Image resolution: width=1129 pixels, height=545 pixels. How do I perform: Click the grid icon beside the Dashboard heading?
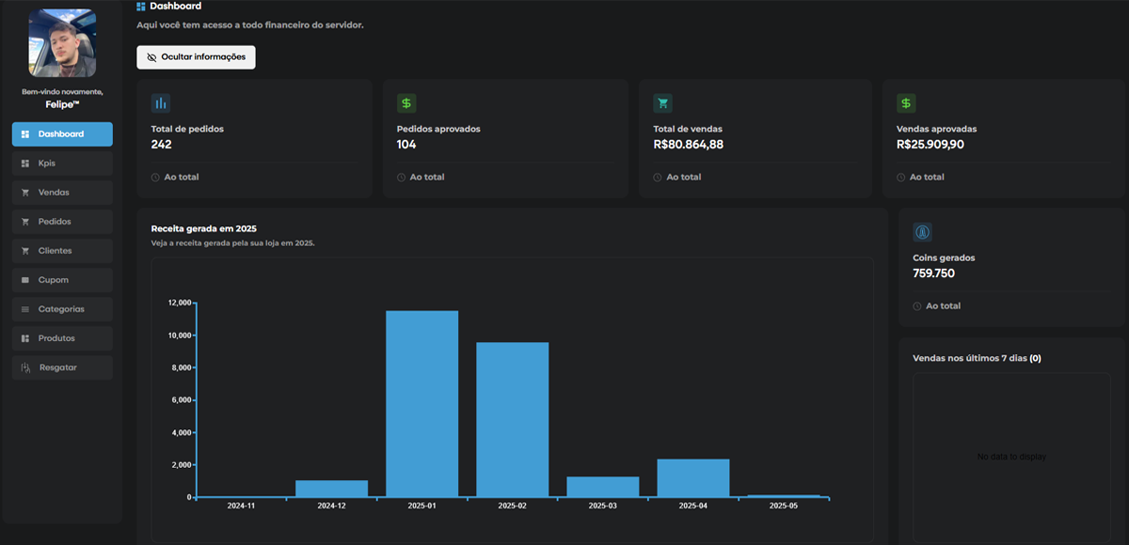[141, 7]
